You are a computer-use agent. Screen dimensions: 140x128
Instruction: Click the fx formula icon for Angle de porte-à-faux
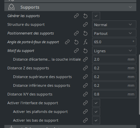tap(85, 42)
